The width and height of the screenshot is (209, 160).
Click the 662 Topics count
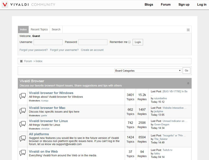click(x=130, y=112)
